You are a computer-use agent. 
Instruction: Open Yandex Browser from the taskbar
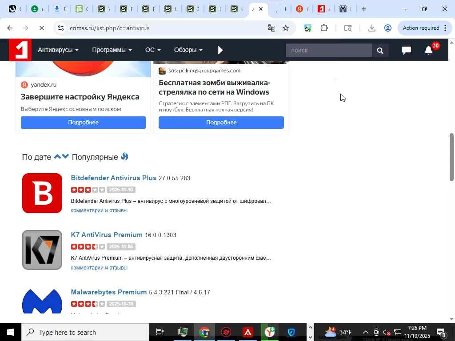270,332
